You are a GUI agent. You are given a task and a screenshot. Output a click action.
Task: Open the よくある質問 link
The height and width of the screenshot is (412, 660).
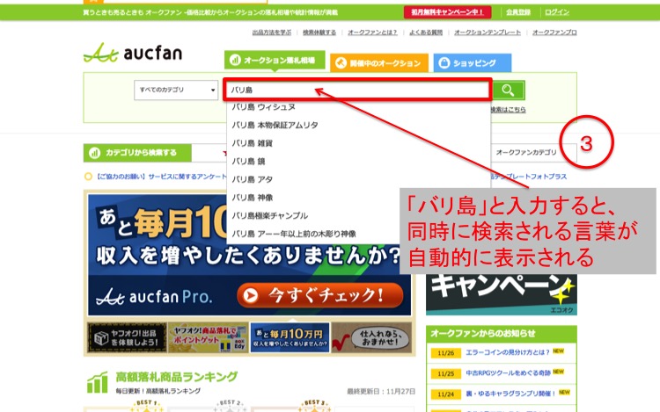pos(426,33)
